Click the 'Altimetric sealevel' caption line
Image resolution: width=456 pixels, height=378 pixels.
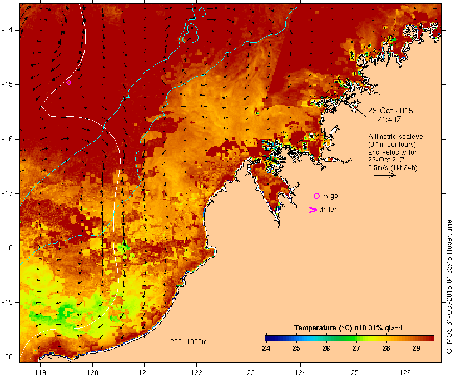coord(396,137)
